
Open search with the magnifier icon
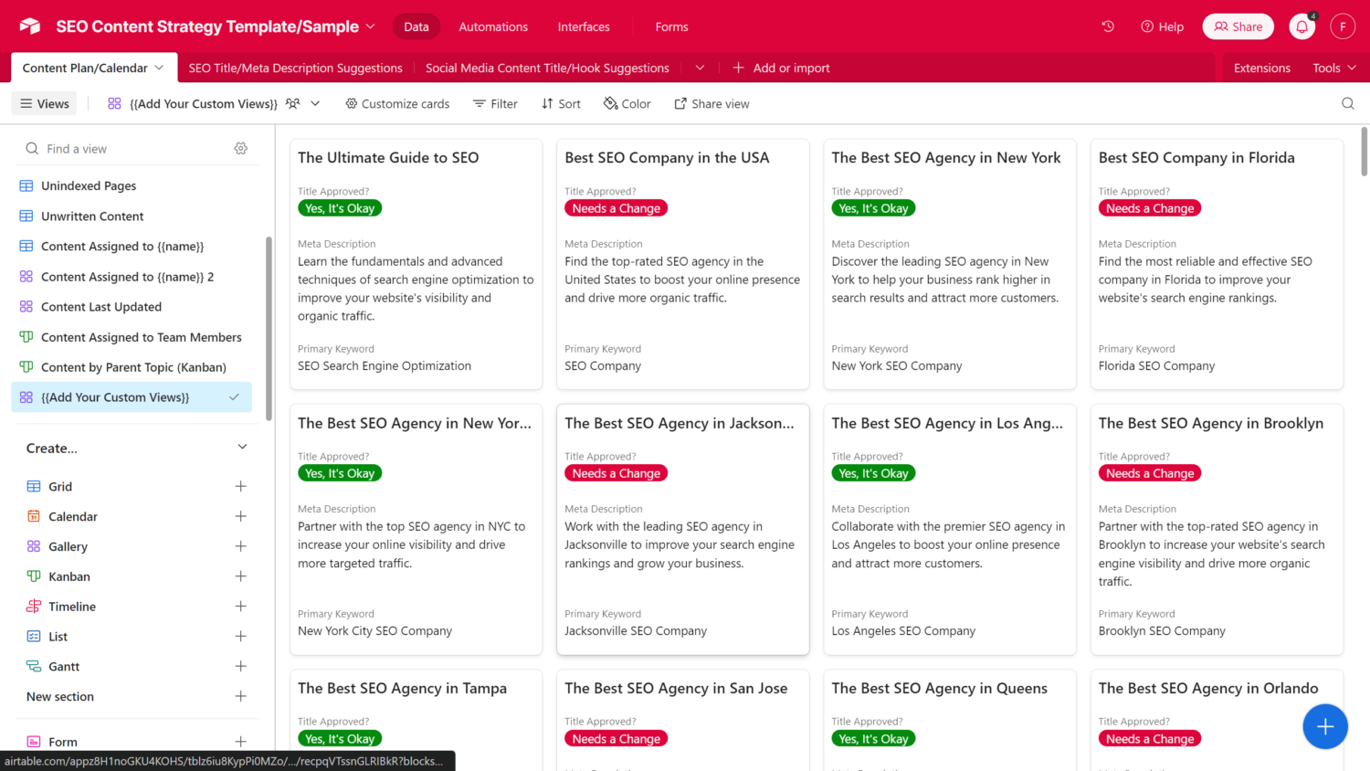click(x=1347, y=103)
